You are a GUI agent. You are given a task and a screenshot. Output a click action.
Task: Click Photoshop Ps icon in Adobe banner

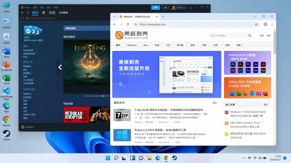tap(233, 64)
